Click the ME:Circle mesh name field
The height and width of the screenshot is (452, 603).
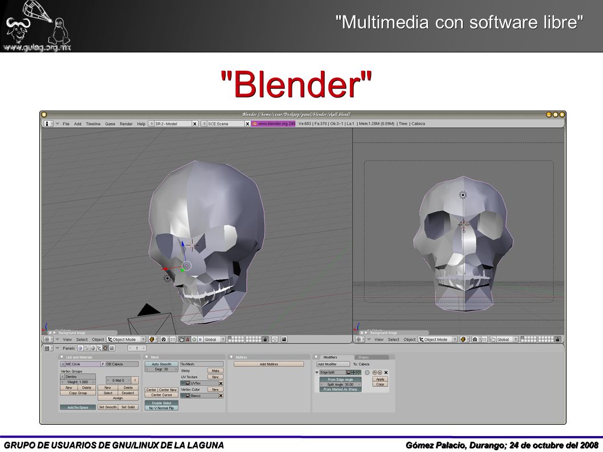click(x=83, y=364)
